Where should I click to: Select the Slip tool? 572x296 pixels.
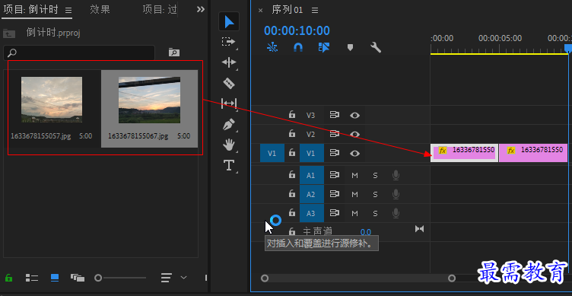[229, 103]
